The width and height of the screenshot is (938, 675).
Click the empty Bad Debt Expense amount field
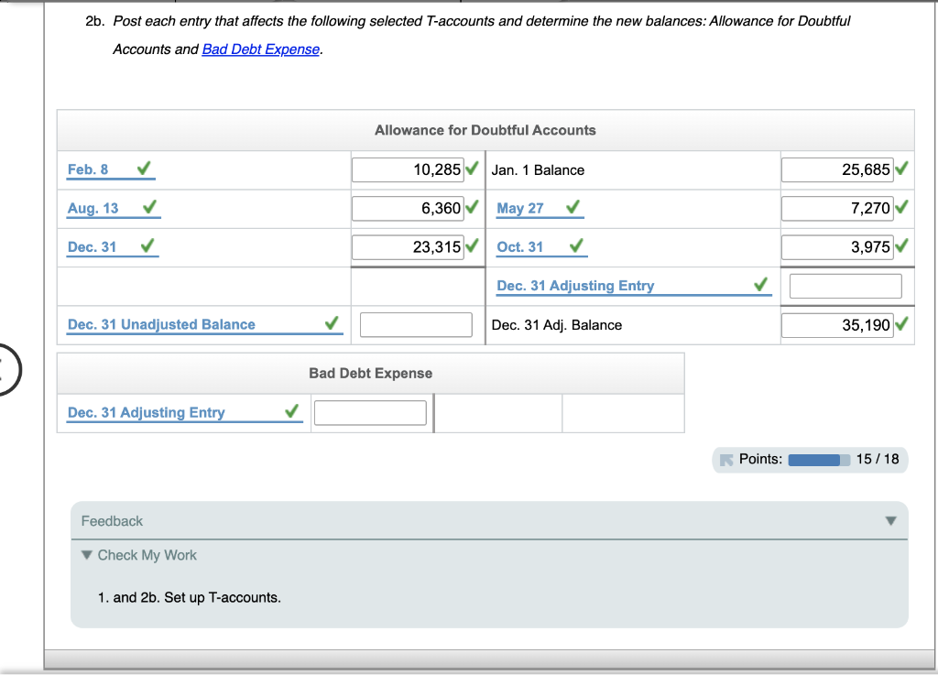(x=370, y=412)
